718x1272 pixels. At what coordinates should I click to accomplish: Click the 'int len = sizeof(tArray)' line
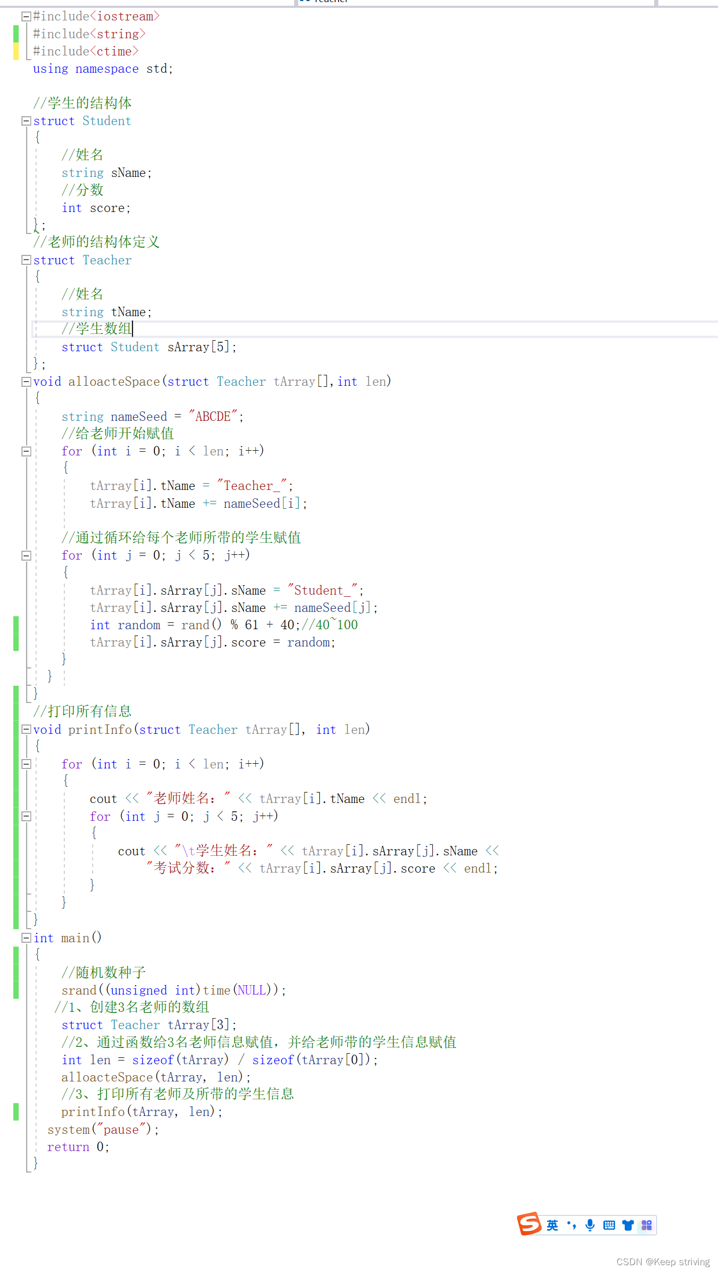220,1060
